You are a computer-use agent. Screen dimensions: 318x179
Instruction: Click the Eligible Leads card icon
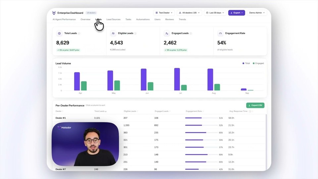pos(113,33)
